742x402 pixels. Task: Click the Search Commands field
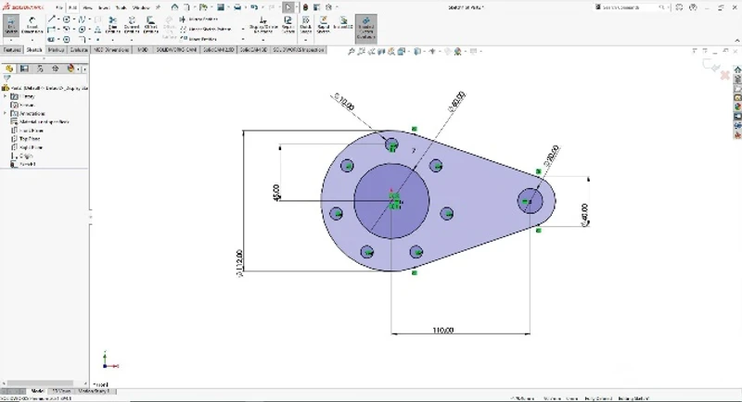coord(630,7)
